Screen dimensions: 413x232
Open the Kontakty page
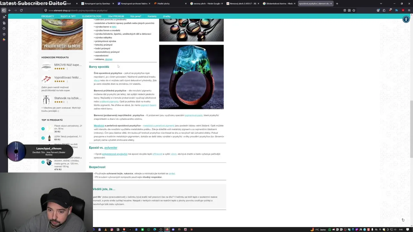click(x=152, y=16)
